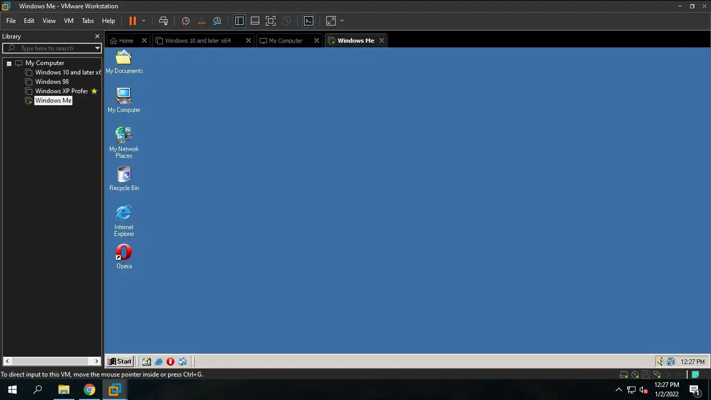Open Windows host search
Image resolution: width=711 pixels, height=400 pixels.
(x=37, y=390)
